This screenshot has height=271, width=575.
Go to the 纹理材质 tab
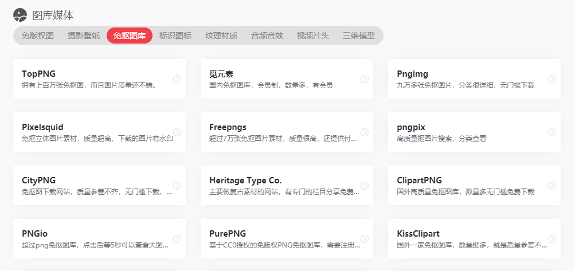pyautogui.click(x=221, y=36)
